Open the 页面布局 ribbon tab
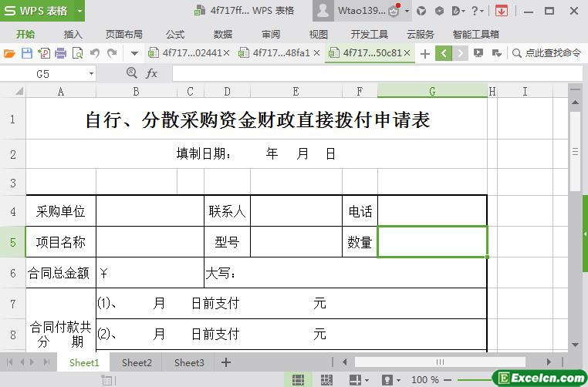 [124, 35]
